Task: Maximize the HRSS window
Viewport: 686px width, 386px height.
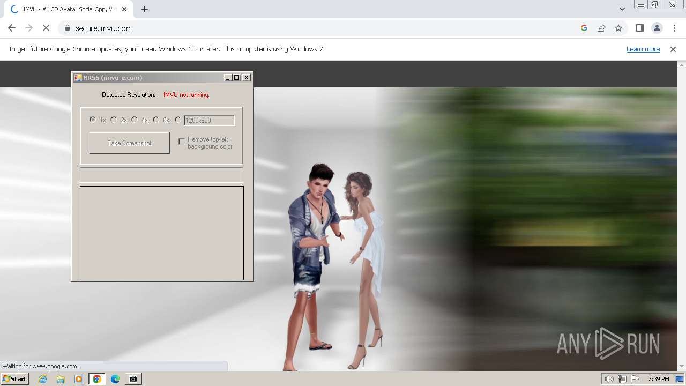Action: click(237, 78)
